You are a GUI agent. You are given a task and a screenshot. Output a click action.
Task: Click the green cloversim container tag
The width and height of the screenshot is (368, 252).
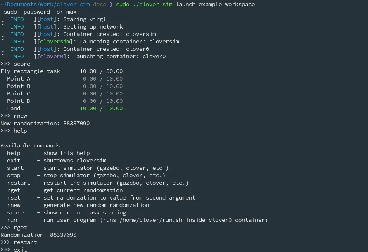pos(55,42)
